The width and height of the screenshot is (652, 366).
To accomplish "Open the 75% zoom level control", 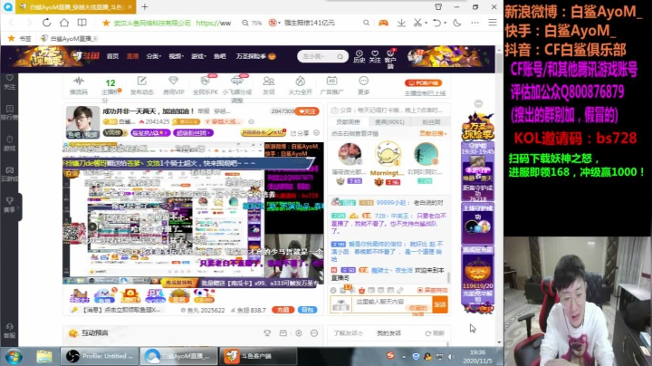I will click(252, 23).
